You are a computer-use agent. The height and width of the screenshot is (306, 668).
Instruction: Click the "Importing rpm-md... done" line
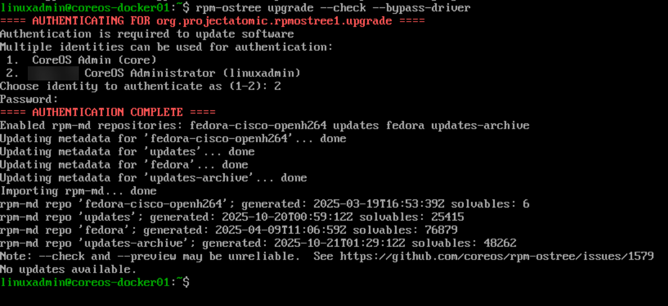coord(78,191)
